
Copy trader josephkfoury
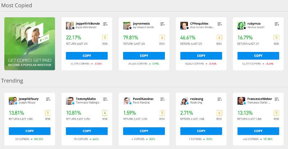point(30,131)
